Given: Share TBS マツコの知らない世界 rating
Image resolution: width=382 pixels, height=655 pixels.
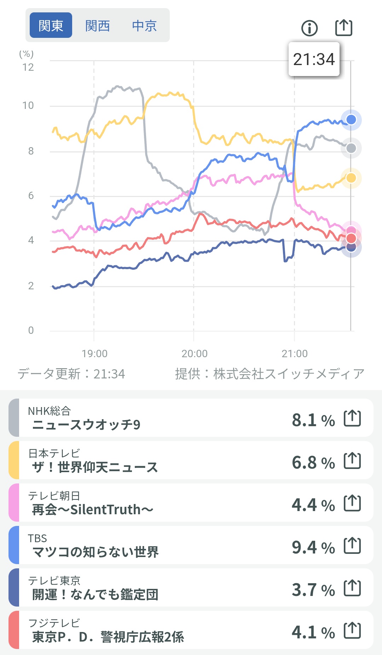Looking at the screenshot, I should (352, 546).
